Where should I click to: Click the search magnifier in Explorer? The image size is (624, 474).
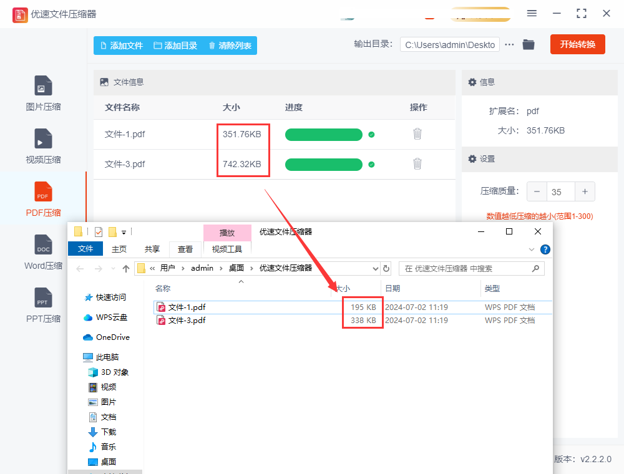535,268
